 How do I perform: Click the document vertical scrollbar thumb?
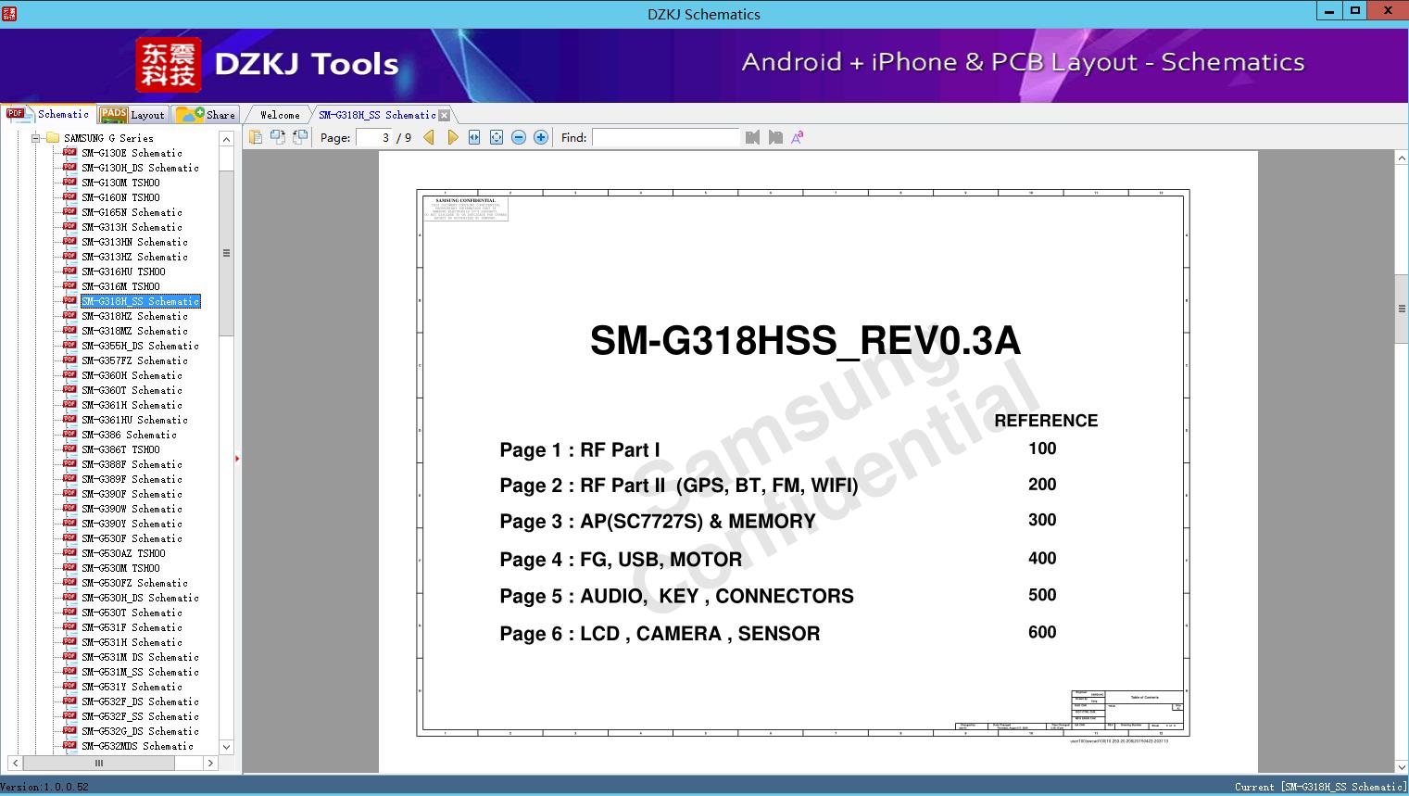(x=1402, y=309)
